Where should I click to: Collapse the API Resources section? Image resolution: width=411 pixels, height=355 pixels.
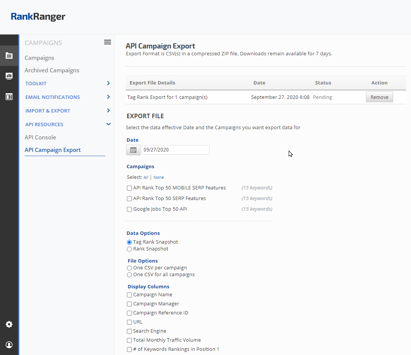tap(108, 124)
